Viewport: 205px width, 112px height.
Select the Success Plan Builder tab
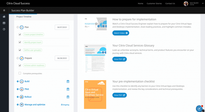(x=23, y=10)
